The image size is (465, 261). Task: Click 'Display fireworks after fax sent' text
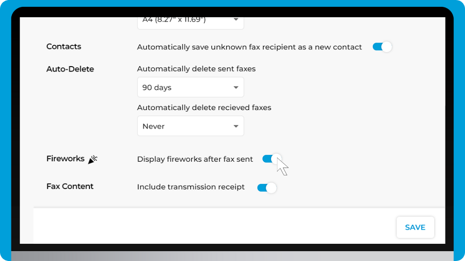(x=195, y=159)
